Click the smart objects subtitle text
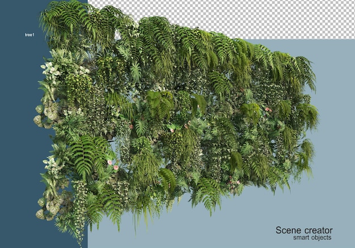 click(312, 238)
